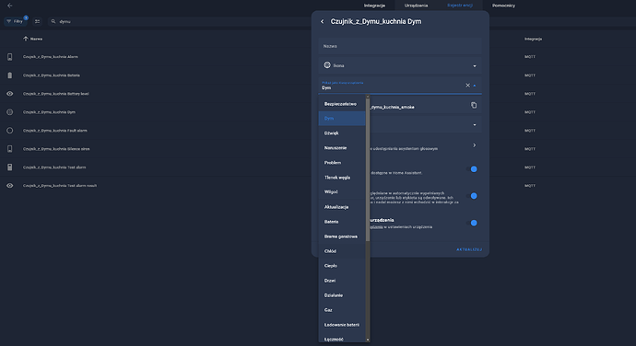Select the Aktualizacja option

click(342, 207)
